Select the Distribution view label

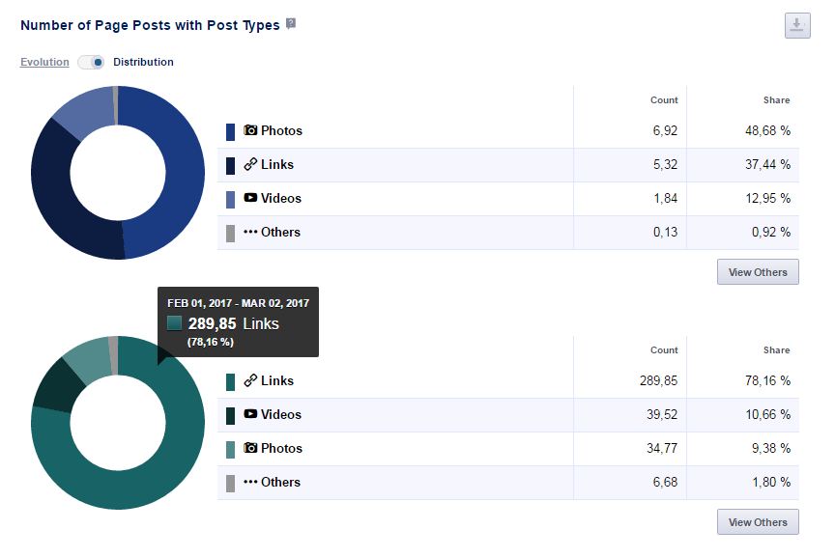(143, 62)
